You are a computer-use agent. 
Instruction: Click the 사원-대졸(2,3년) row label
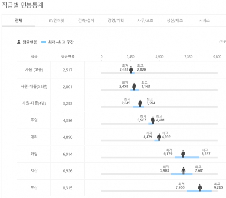pos(34,87)
